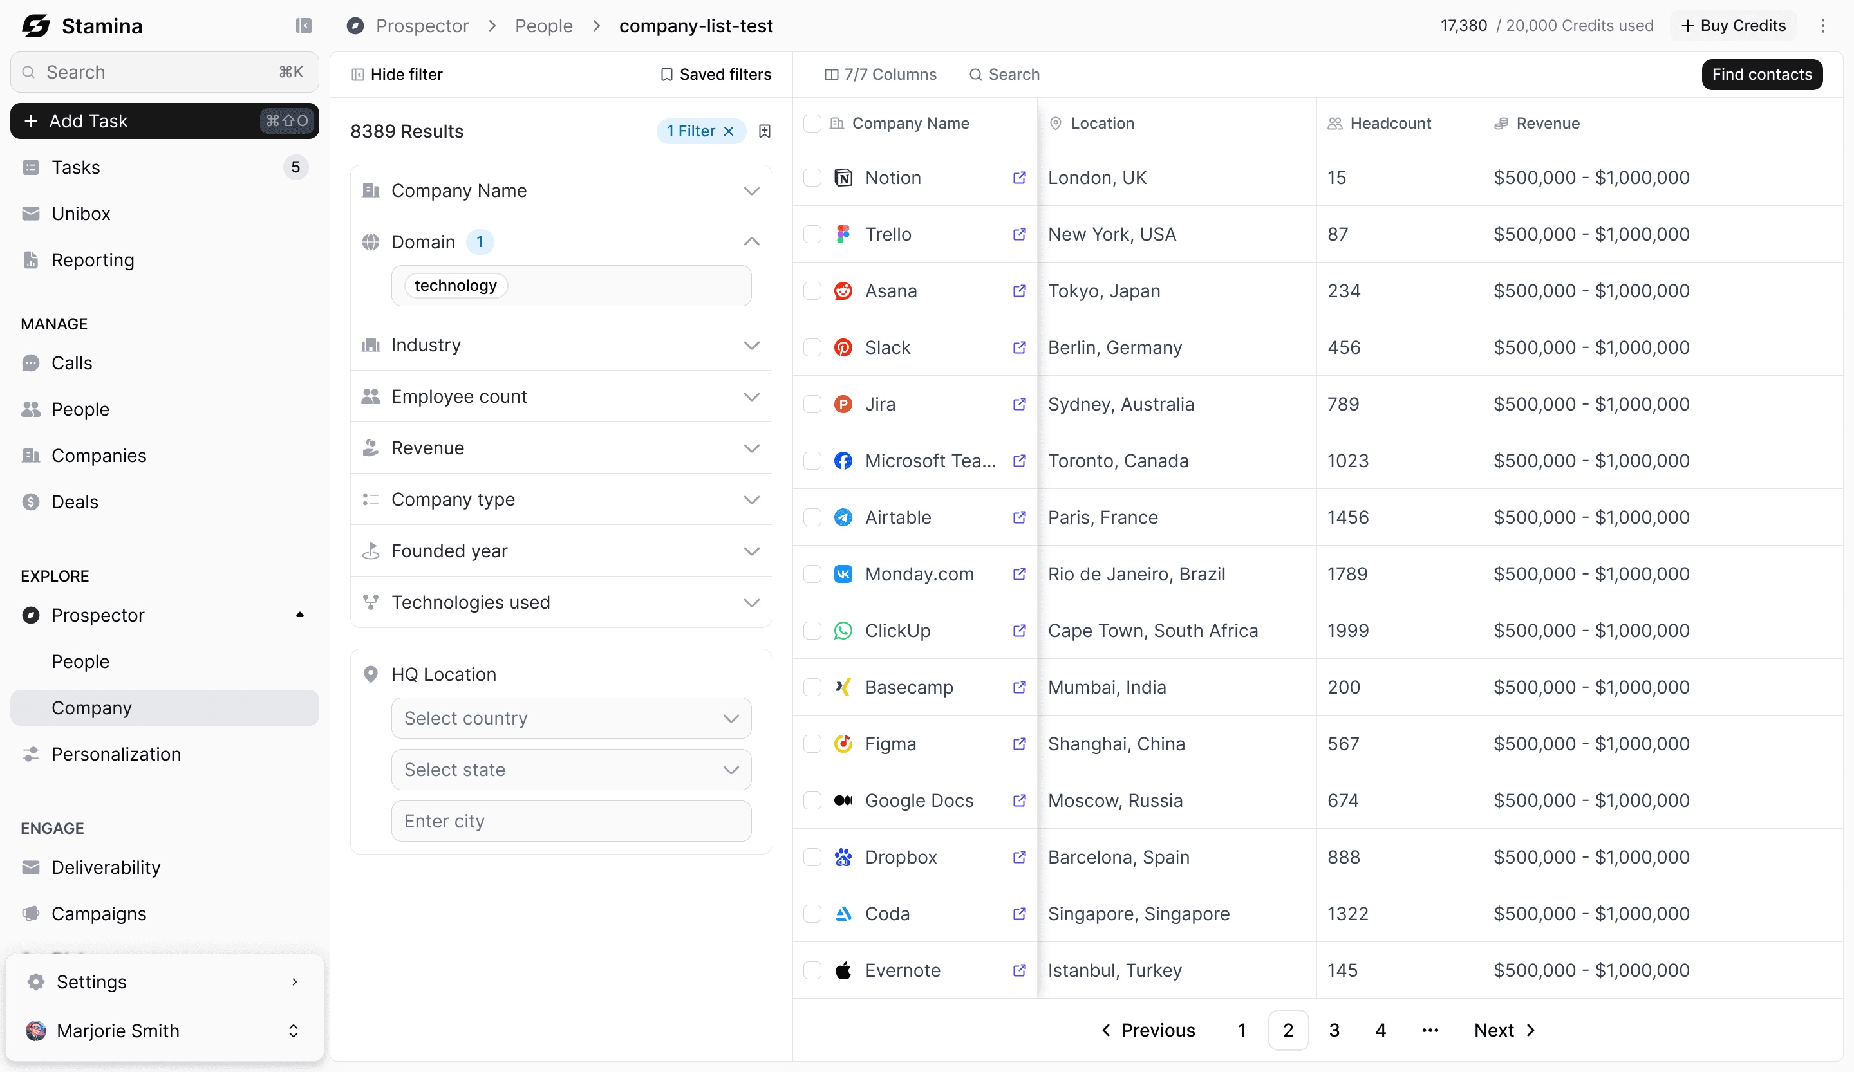Click the Enter city input field
Screen dimensions: 1854x1072
pyautogui.click(x=571, y=821)
